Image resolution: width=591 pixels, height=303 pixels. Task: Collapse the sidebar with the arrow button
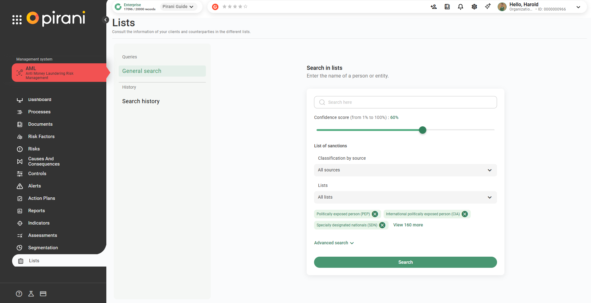point(105,20)
